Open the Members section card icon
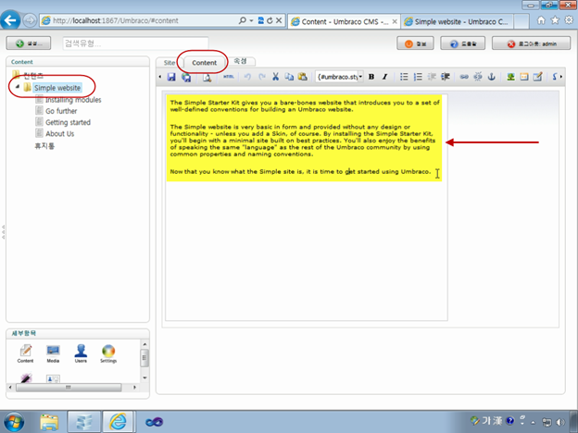This screenshot has width=578, height=433. pyautogui.click(x=53, y=378)
